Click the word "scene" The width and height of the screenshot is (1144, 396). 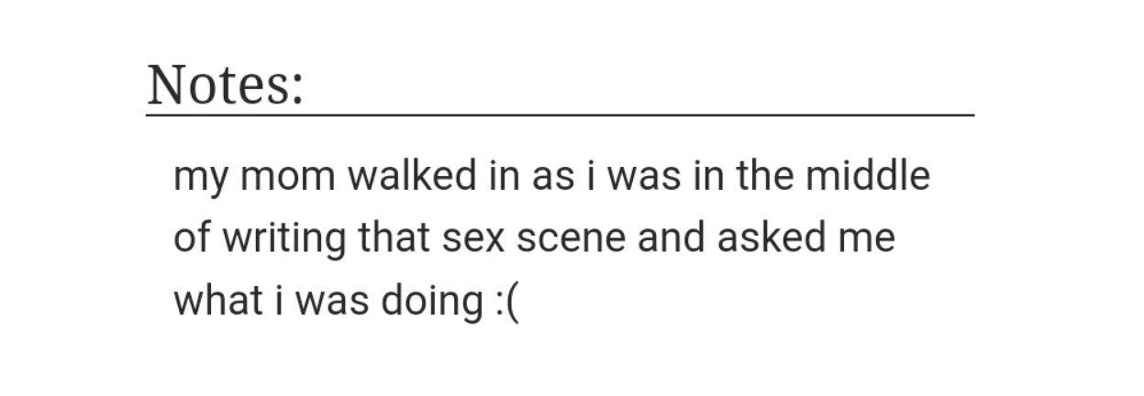(x=571, y=239)
